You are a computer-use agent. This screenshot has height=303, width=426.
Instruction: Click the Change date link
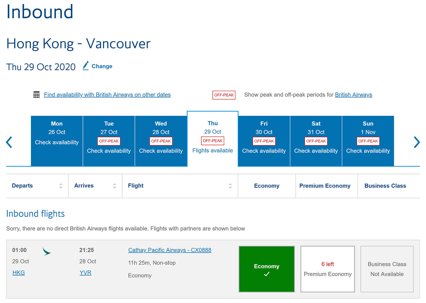(x=102, y=66)
